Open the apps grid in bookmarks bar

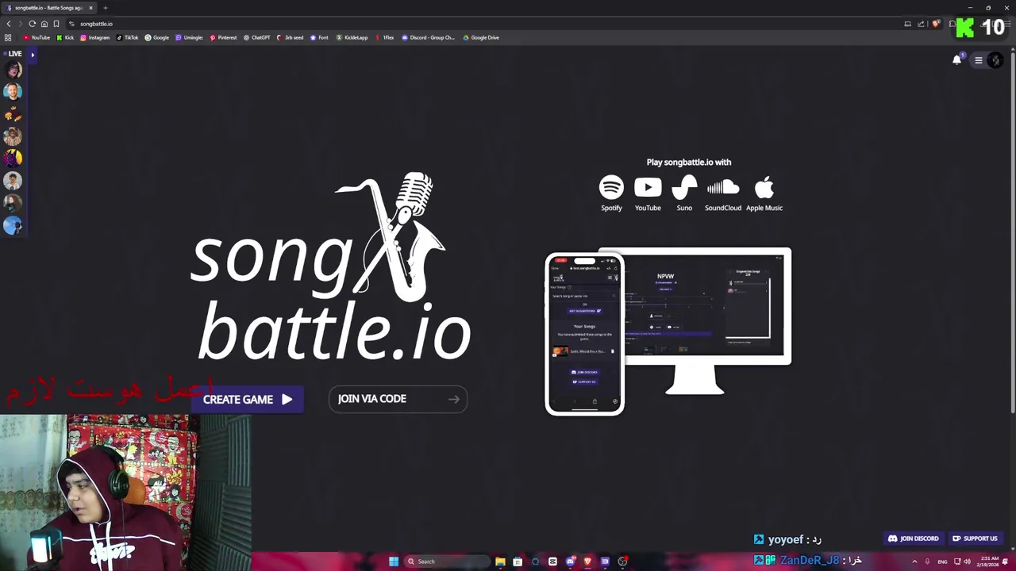click(x=8, y=37)
